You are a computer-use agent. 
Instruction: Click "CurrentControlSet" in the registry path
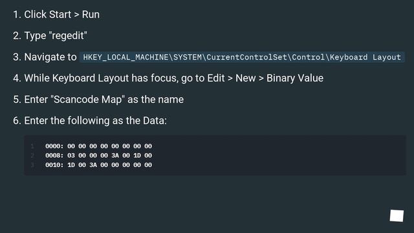[x=246, y=58]
